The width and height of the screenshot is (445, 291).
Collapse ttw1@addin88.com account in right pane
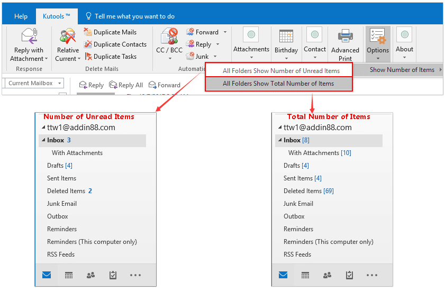pyautogui.click(x=279, y=128)
